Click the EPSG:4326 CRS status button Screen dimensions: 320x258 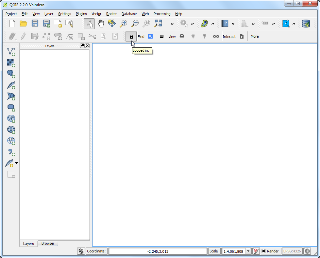pos(292,251)
